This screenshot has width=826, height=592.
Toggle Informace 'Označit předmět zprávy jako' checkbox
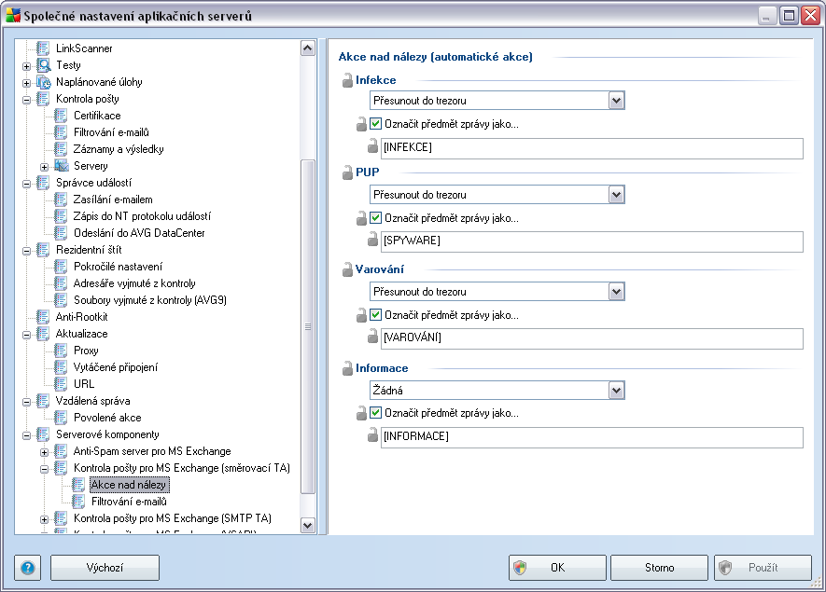[x=375, y=413]
